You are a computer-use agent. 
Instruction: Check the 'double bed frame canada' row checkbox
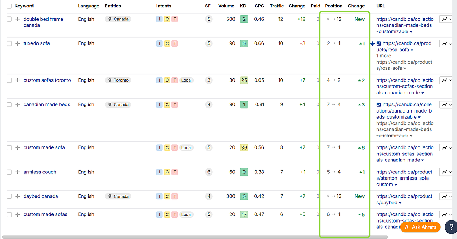pos(9,19)
